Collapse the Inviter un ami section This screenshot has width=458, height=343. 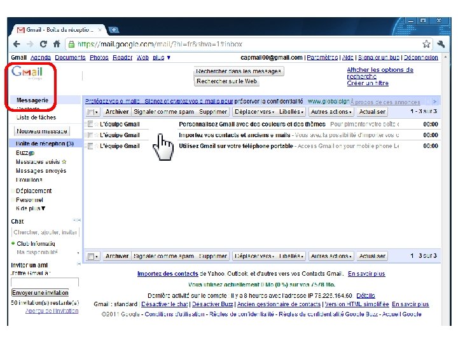pyautogui.click(x=79, y=264)
